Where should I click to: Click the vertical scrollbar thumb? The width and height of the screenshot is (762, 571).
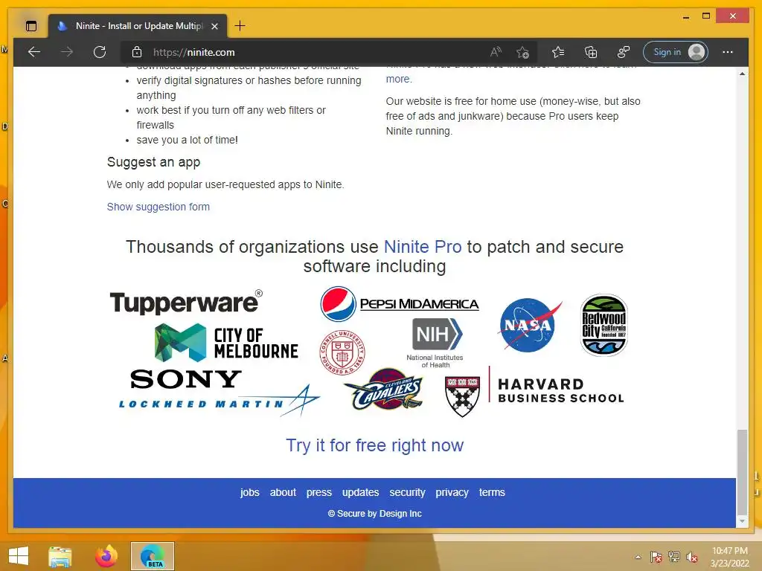(x=742, y=472)
